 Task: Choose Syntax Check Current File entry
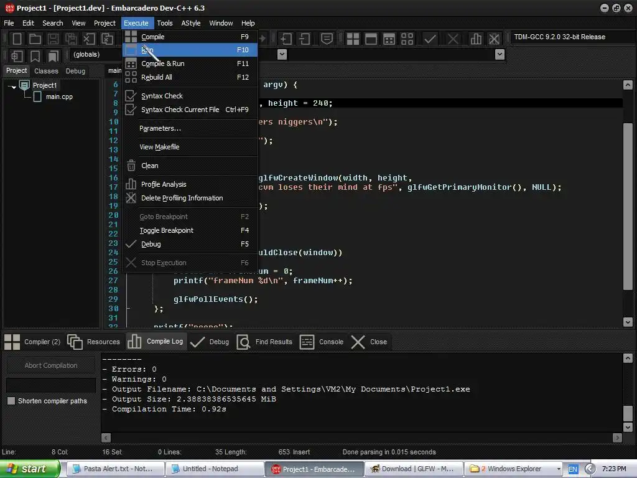click(x=190, y=110)
